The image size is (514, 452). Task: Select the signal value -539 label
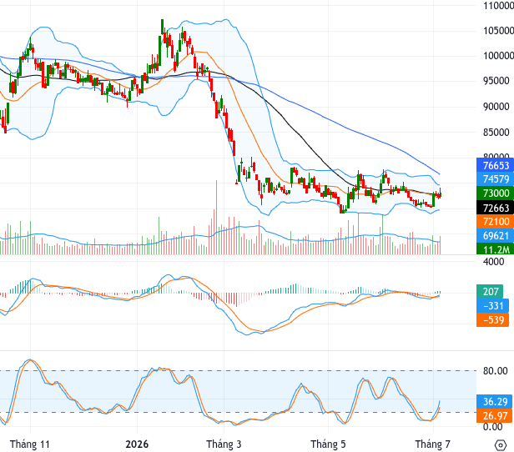[492, 319]
